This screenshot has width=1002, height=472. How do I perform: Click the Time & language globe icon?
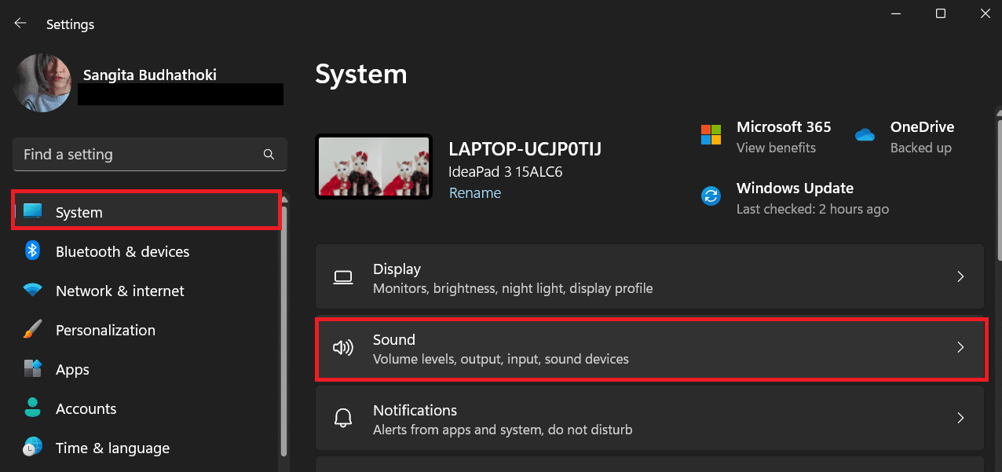click(x=32, y=448)
